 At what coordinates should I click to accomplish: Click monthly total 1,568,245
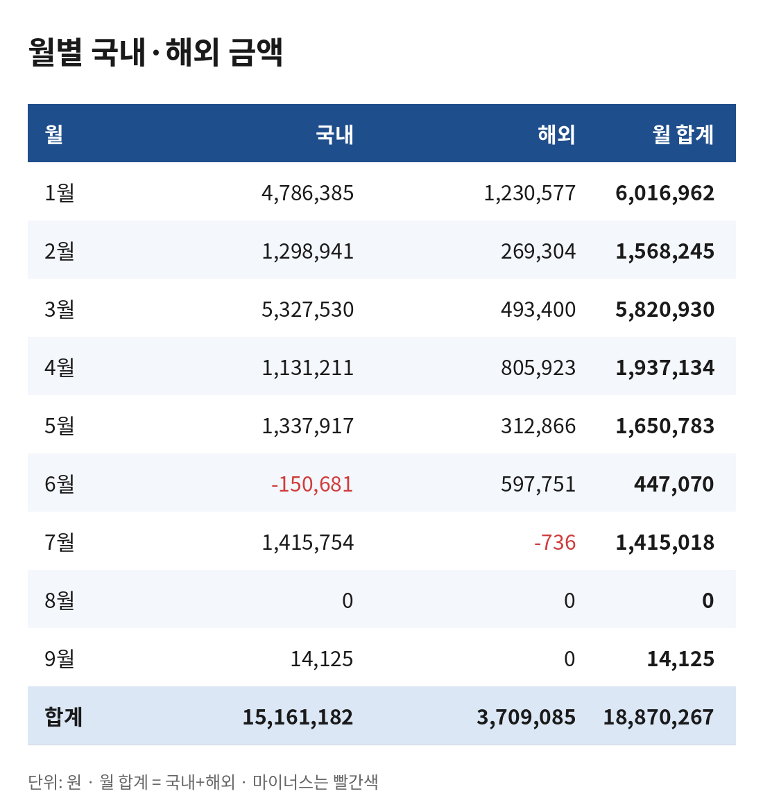pyautogui.click(x=665, y=251)
